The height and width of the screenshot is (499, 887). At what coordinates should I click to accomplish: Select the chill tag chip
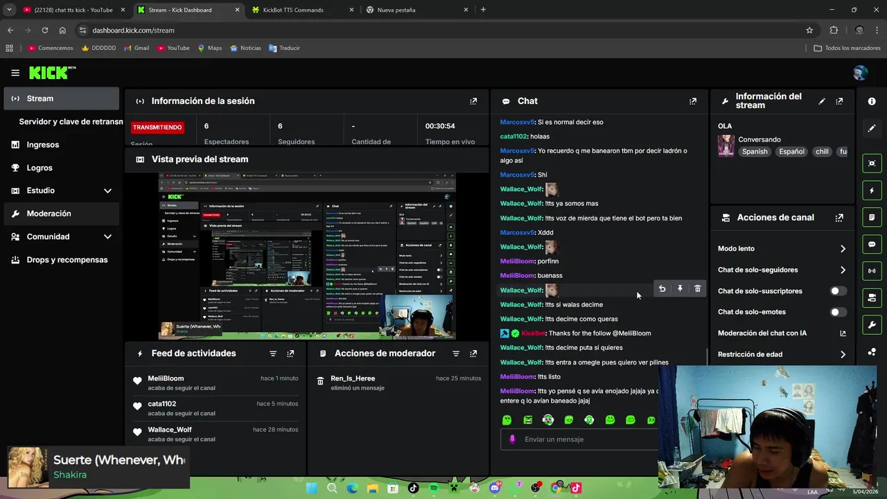(x=822, y=152)
